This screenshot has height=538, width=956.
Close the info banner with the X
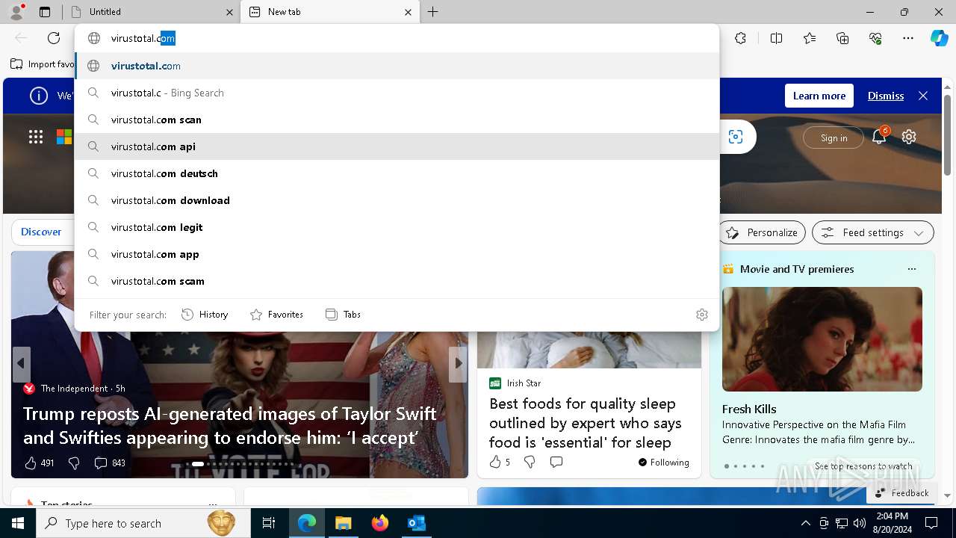(923, 96)
